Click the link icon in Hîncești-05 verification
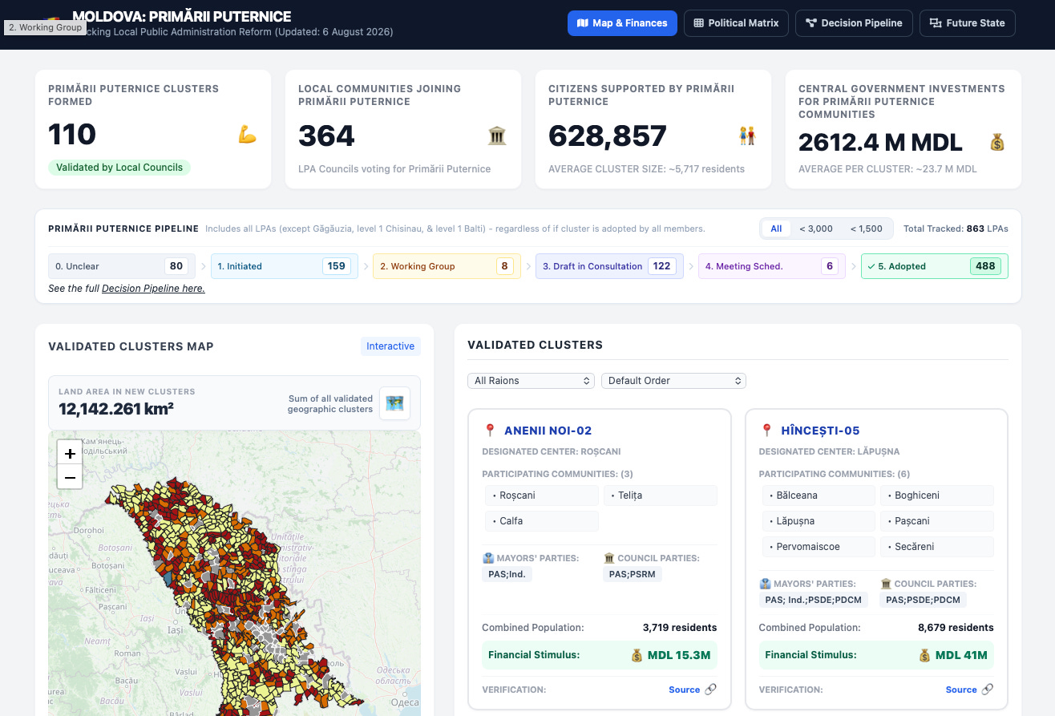1055x716 pixels. [987, 690]
